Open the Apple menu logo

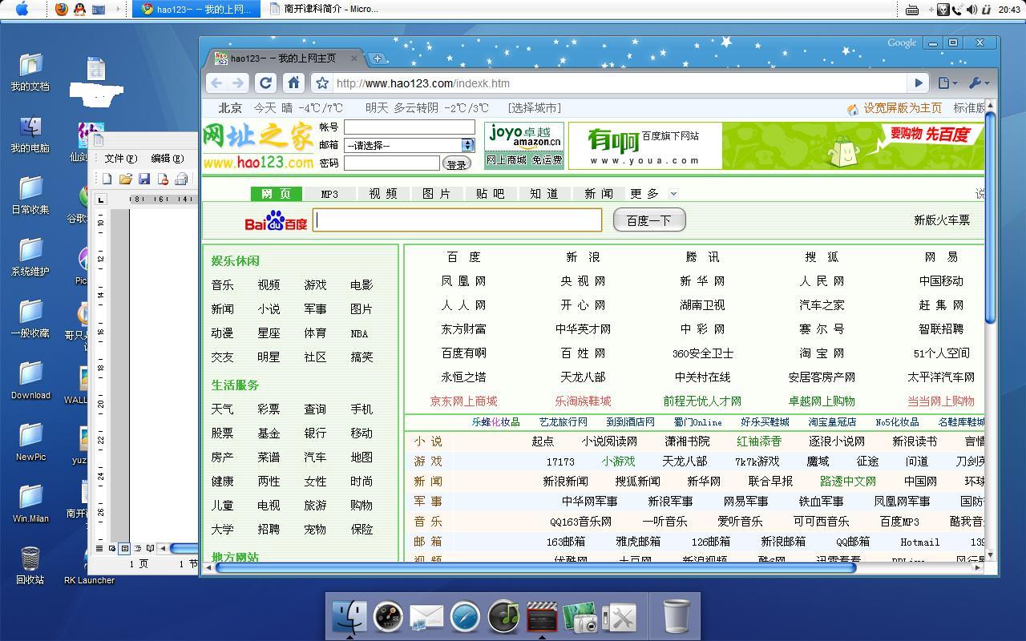pos(22,9)
